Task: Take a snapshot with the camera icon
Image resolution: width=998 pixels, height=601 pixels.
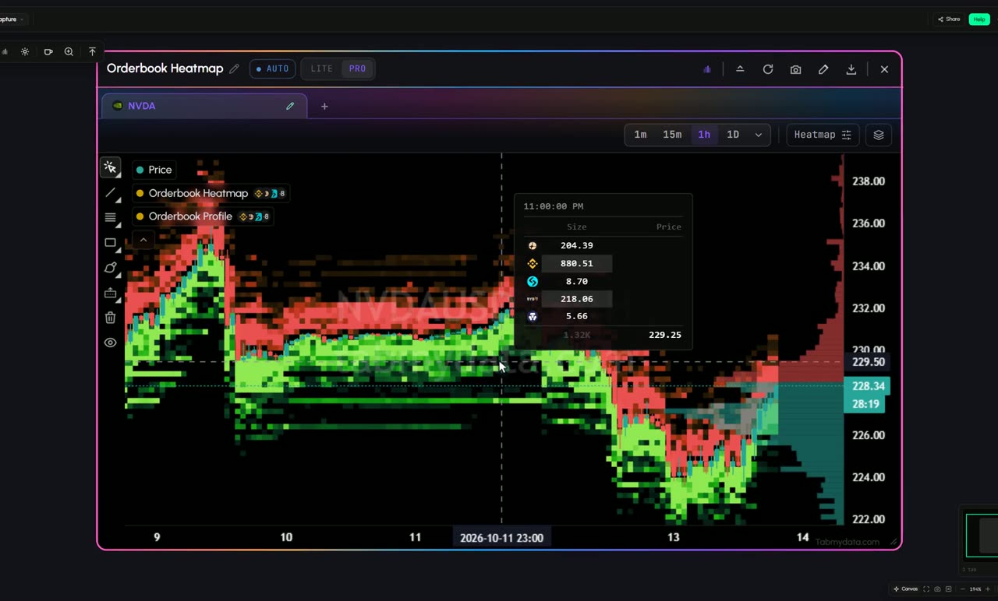Action: tap(795, 69)
